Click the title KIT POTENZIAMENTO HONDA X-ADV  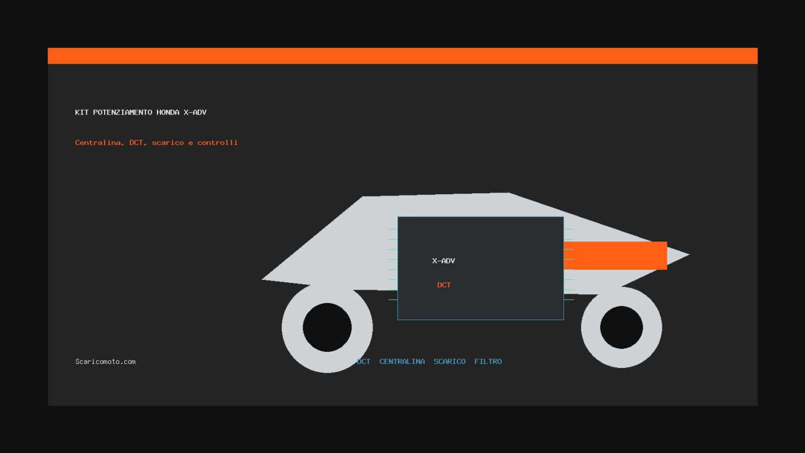(x=141, y=112)
